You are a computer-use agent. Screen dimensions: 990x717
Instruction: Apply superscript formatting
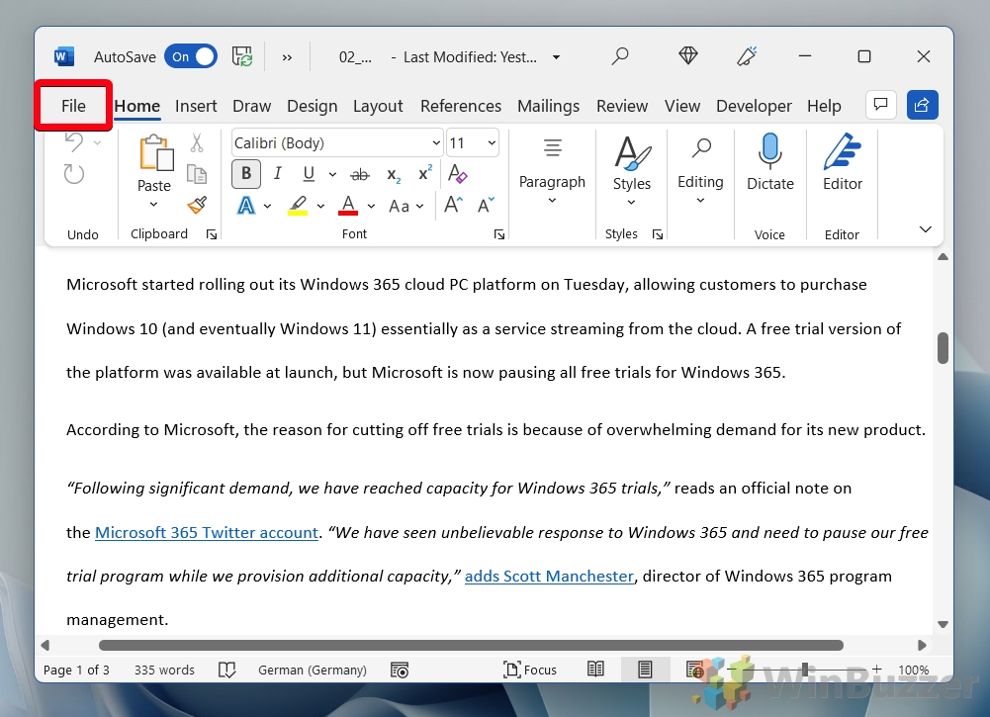click(x=425, y=173)
